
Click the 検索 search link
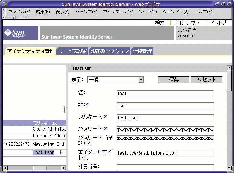pos(160,23)
